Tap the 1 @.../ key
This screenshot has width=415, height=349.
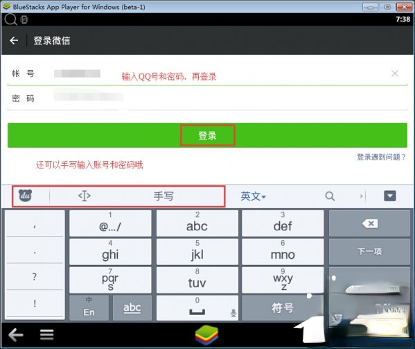pos(110,223)
